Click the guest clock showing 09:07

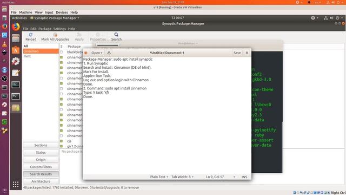pyautogui.click(x=178, y=18)
